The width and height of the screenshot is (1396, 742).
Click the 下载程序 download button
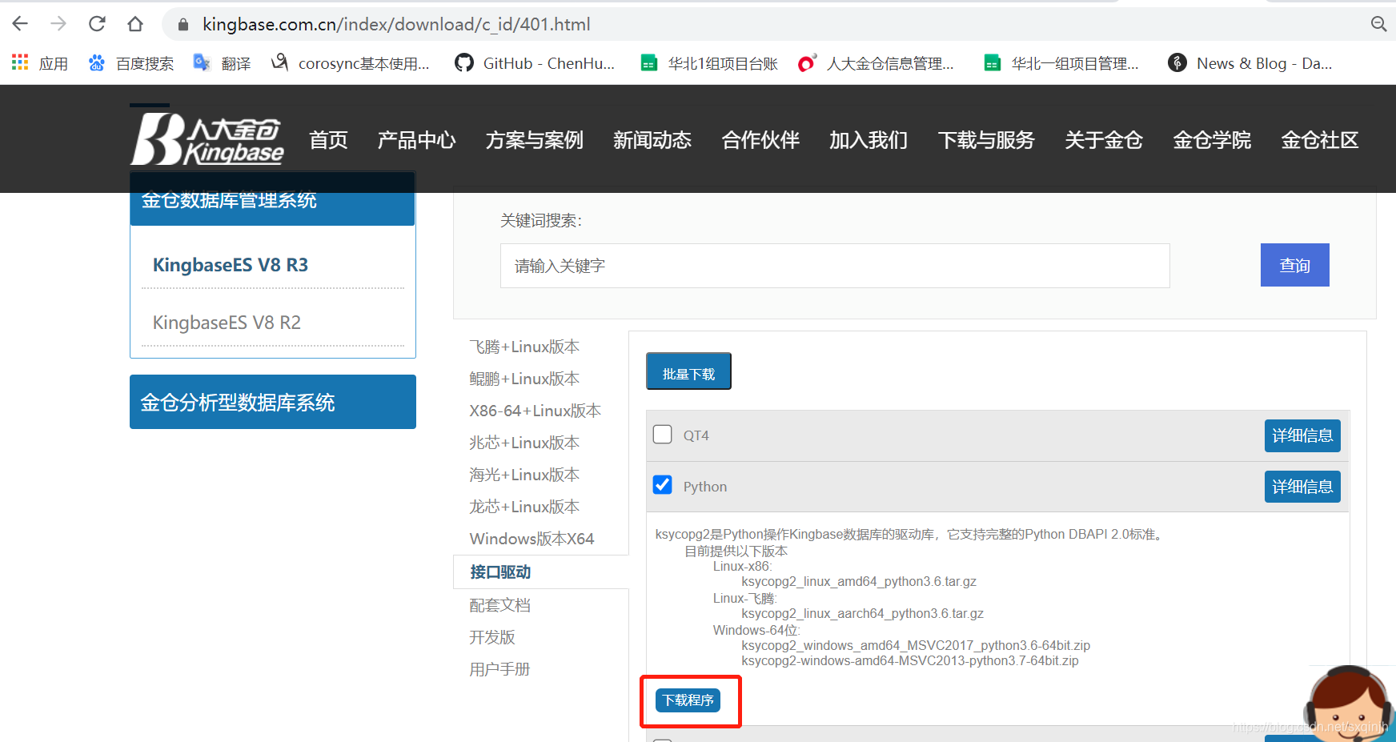(x=689, y=700)
